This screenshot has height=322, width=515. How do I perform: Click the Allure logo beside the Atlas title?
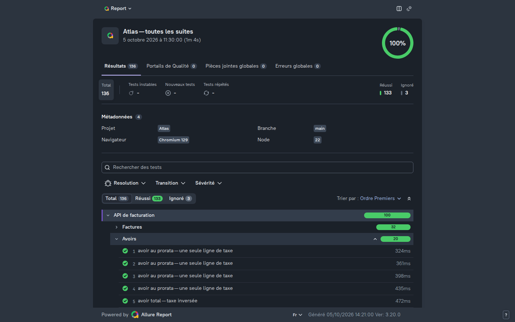click(x=110, y=36)
